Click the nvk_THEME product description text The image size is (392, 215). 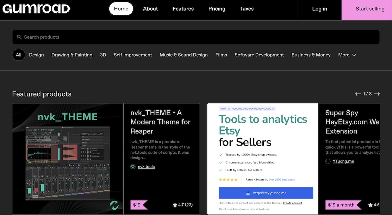160,150
